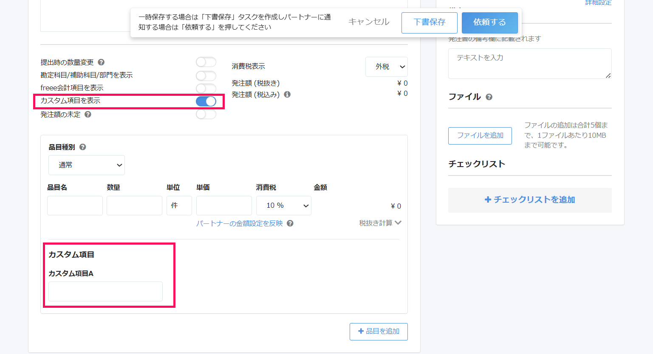Screen dimensions: 653x354
Task: Toggle 提出時の数量変更 switch
Action: click(x=206, y=62)
